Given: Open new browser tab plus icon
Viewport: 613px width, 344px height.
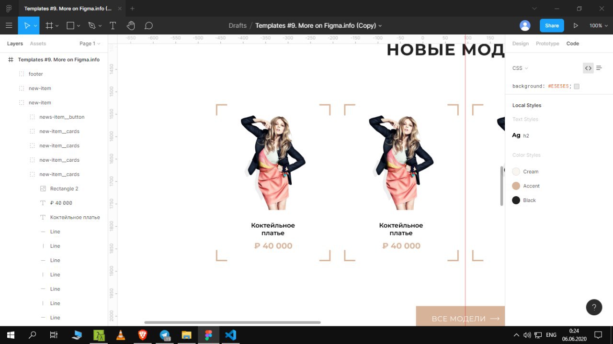Looking at the screenshot, I should point(132,9).
